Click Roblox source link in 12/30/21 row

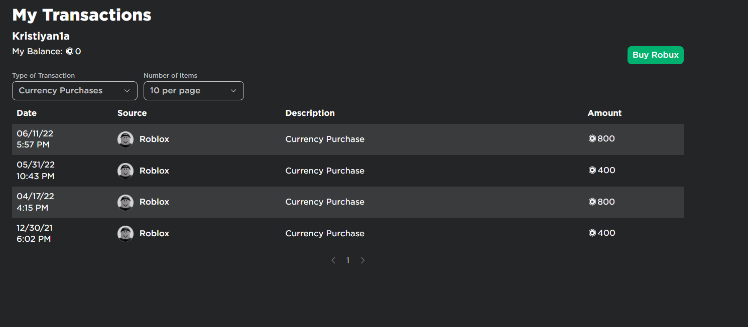coord(154,234)
